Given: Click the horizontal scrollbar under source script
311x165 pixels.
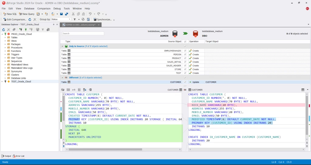Looking at the screenshot, I should [105, 149].
